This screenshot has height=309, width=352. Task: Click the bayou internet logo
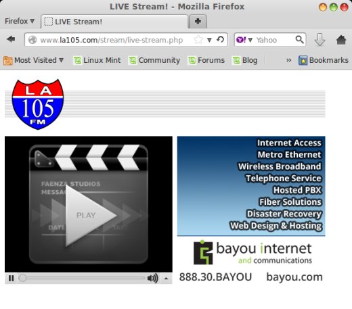point(252,252)
